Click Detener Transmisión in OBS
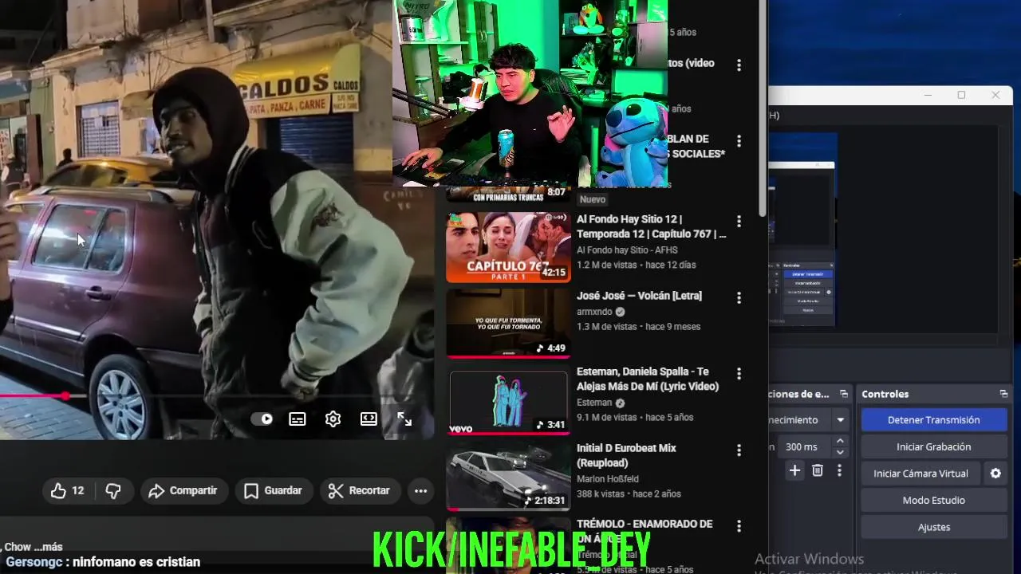Image resolution: width=1021 pixels, height=574 pixels. pos(933,420)
